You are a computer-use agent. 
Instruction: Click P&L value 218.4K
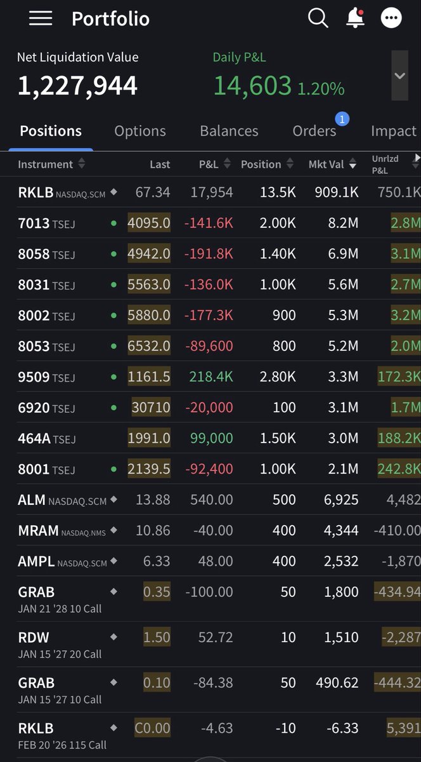211,377
